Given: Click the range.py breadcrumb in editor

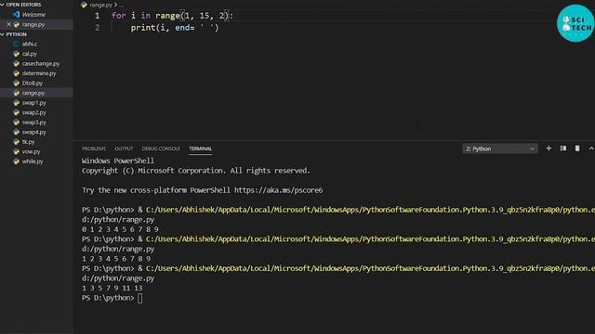Looking at the screenshot, I should (x=101, y=5).
